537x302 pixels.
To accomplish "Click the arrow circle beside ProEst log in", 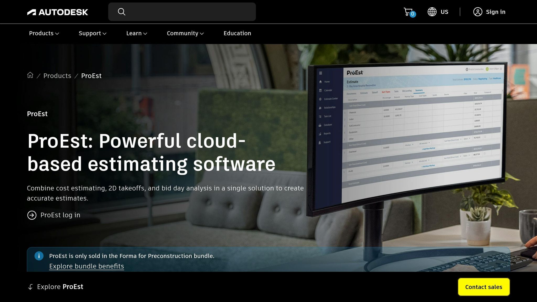I will [x=32, y=215].
